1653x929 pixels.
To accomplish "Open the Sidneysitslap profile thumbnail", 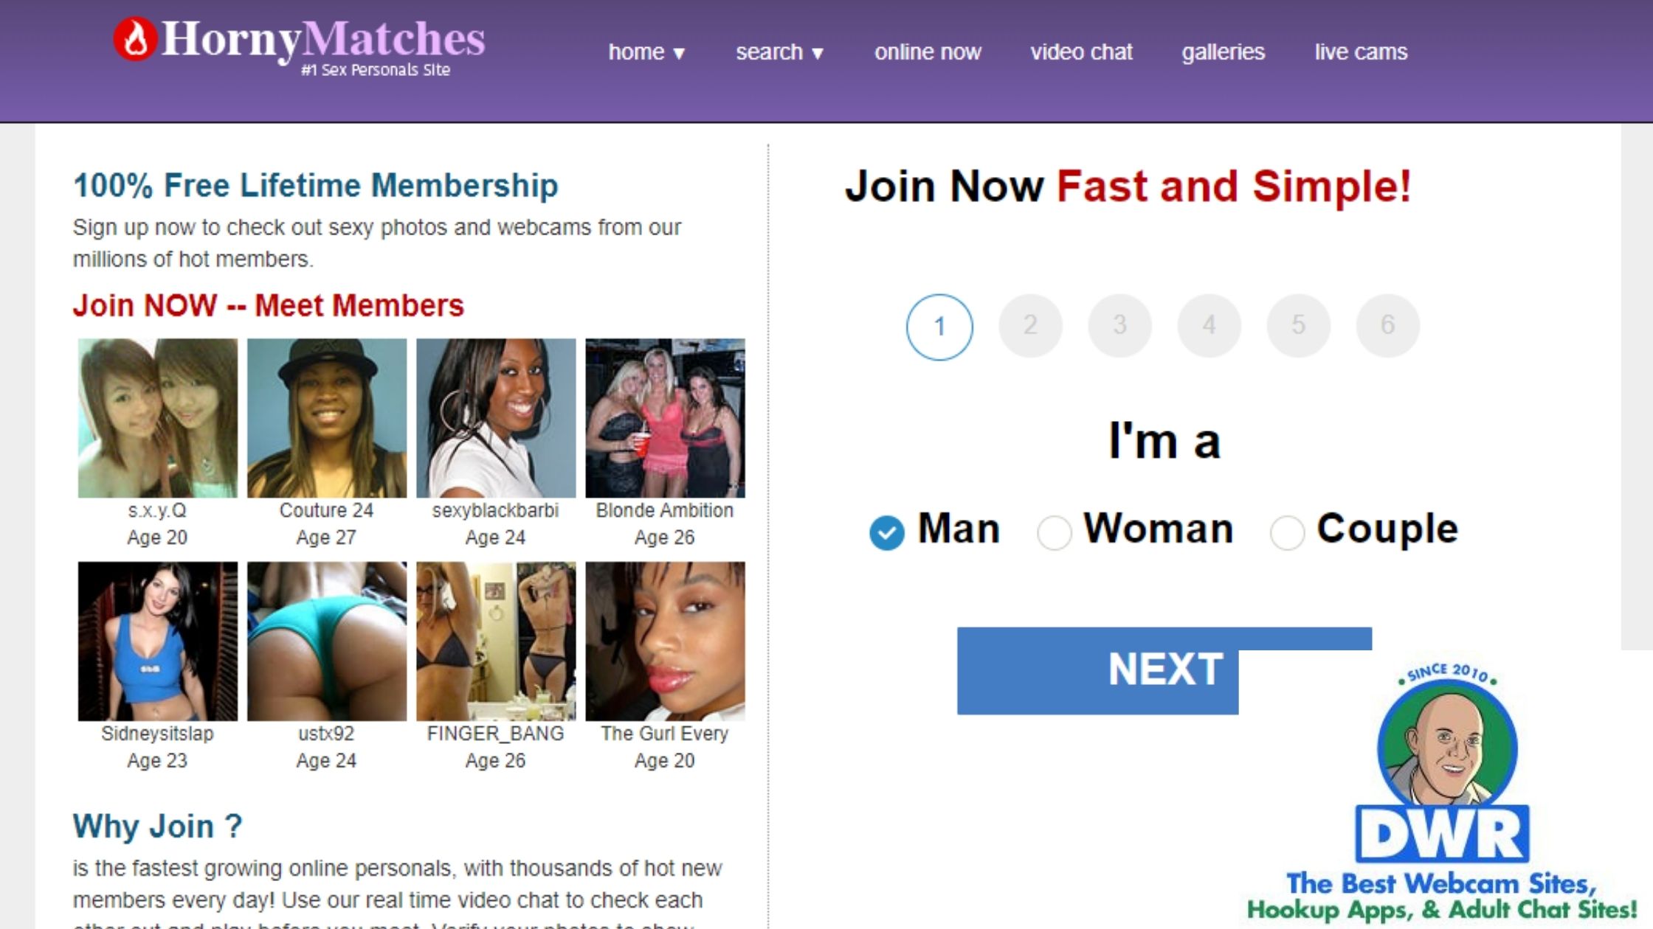I will [x=157, y=641].
